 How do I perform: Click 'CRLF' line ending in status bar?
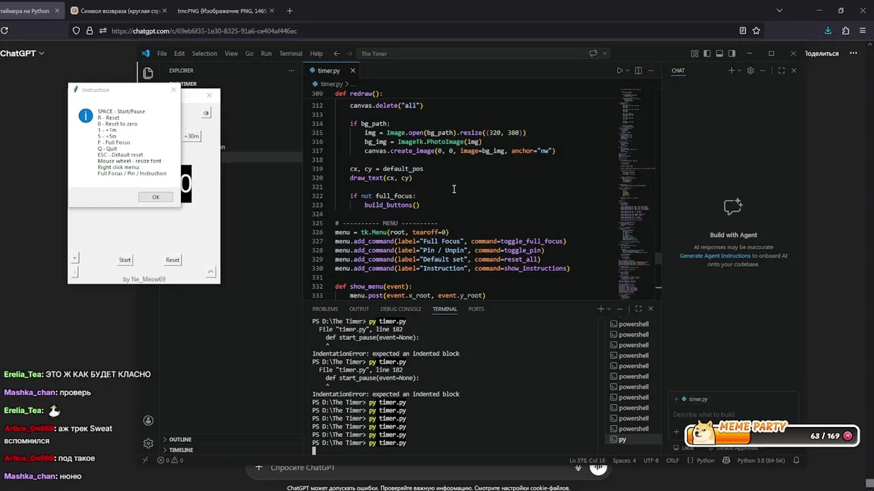(x=673, y=460)
